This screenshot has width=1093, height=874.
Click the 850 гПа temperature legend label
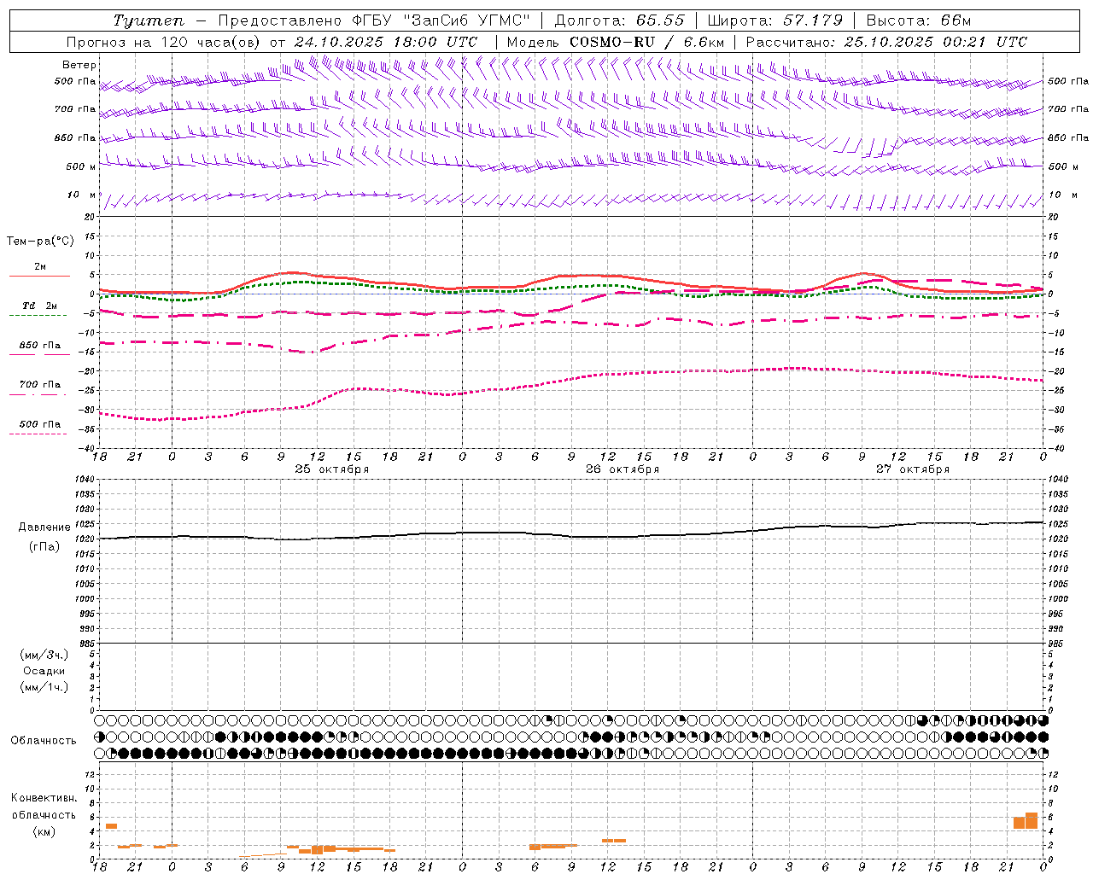(39, 346)
